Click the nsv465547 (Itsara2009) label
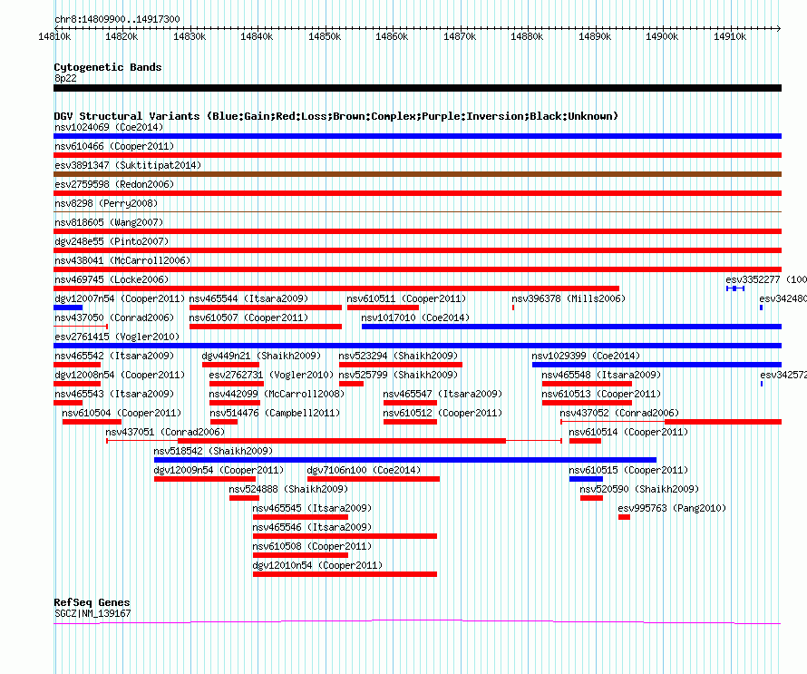This screenshot has width=807, height=674. coord(442,394)
